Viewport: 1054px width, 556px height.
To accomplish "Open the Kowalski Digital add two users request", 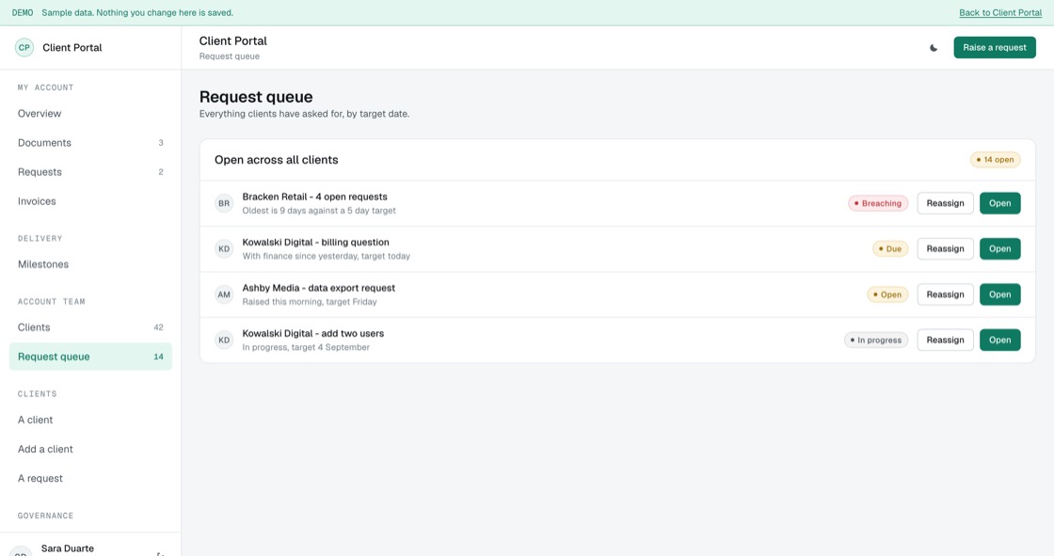I will point(999,341).
